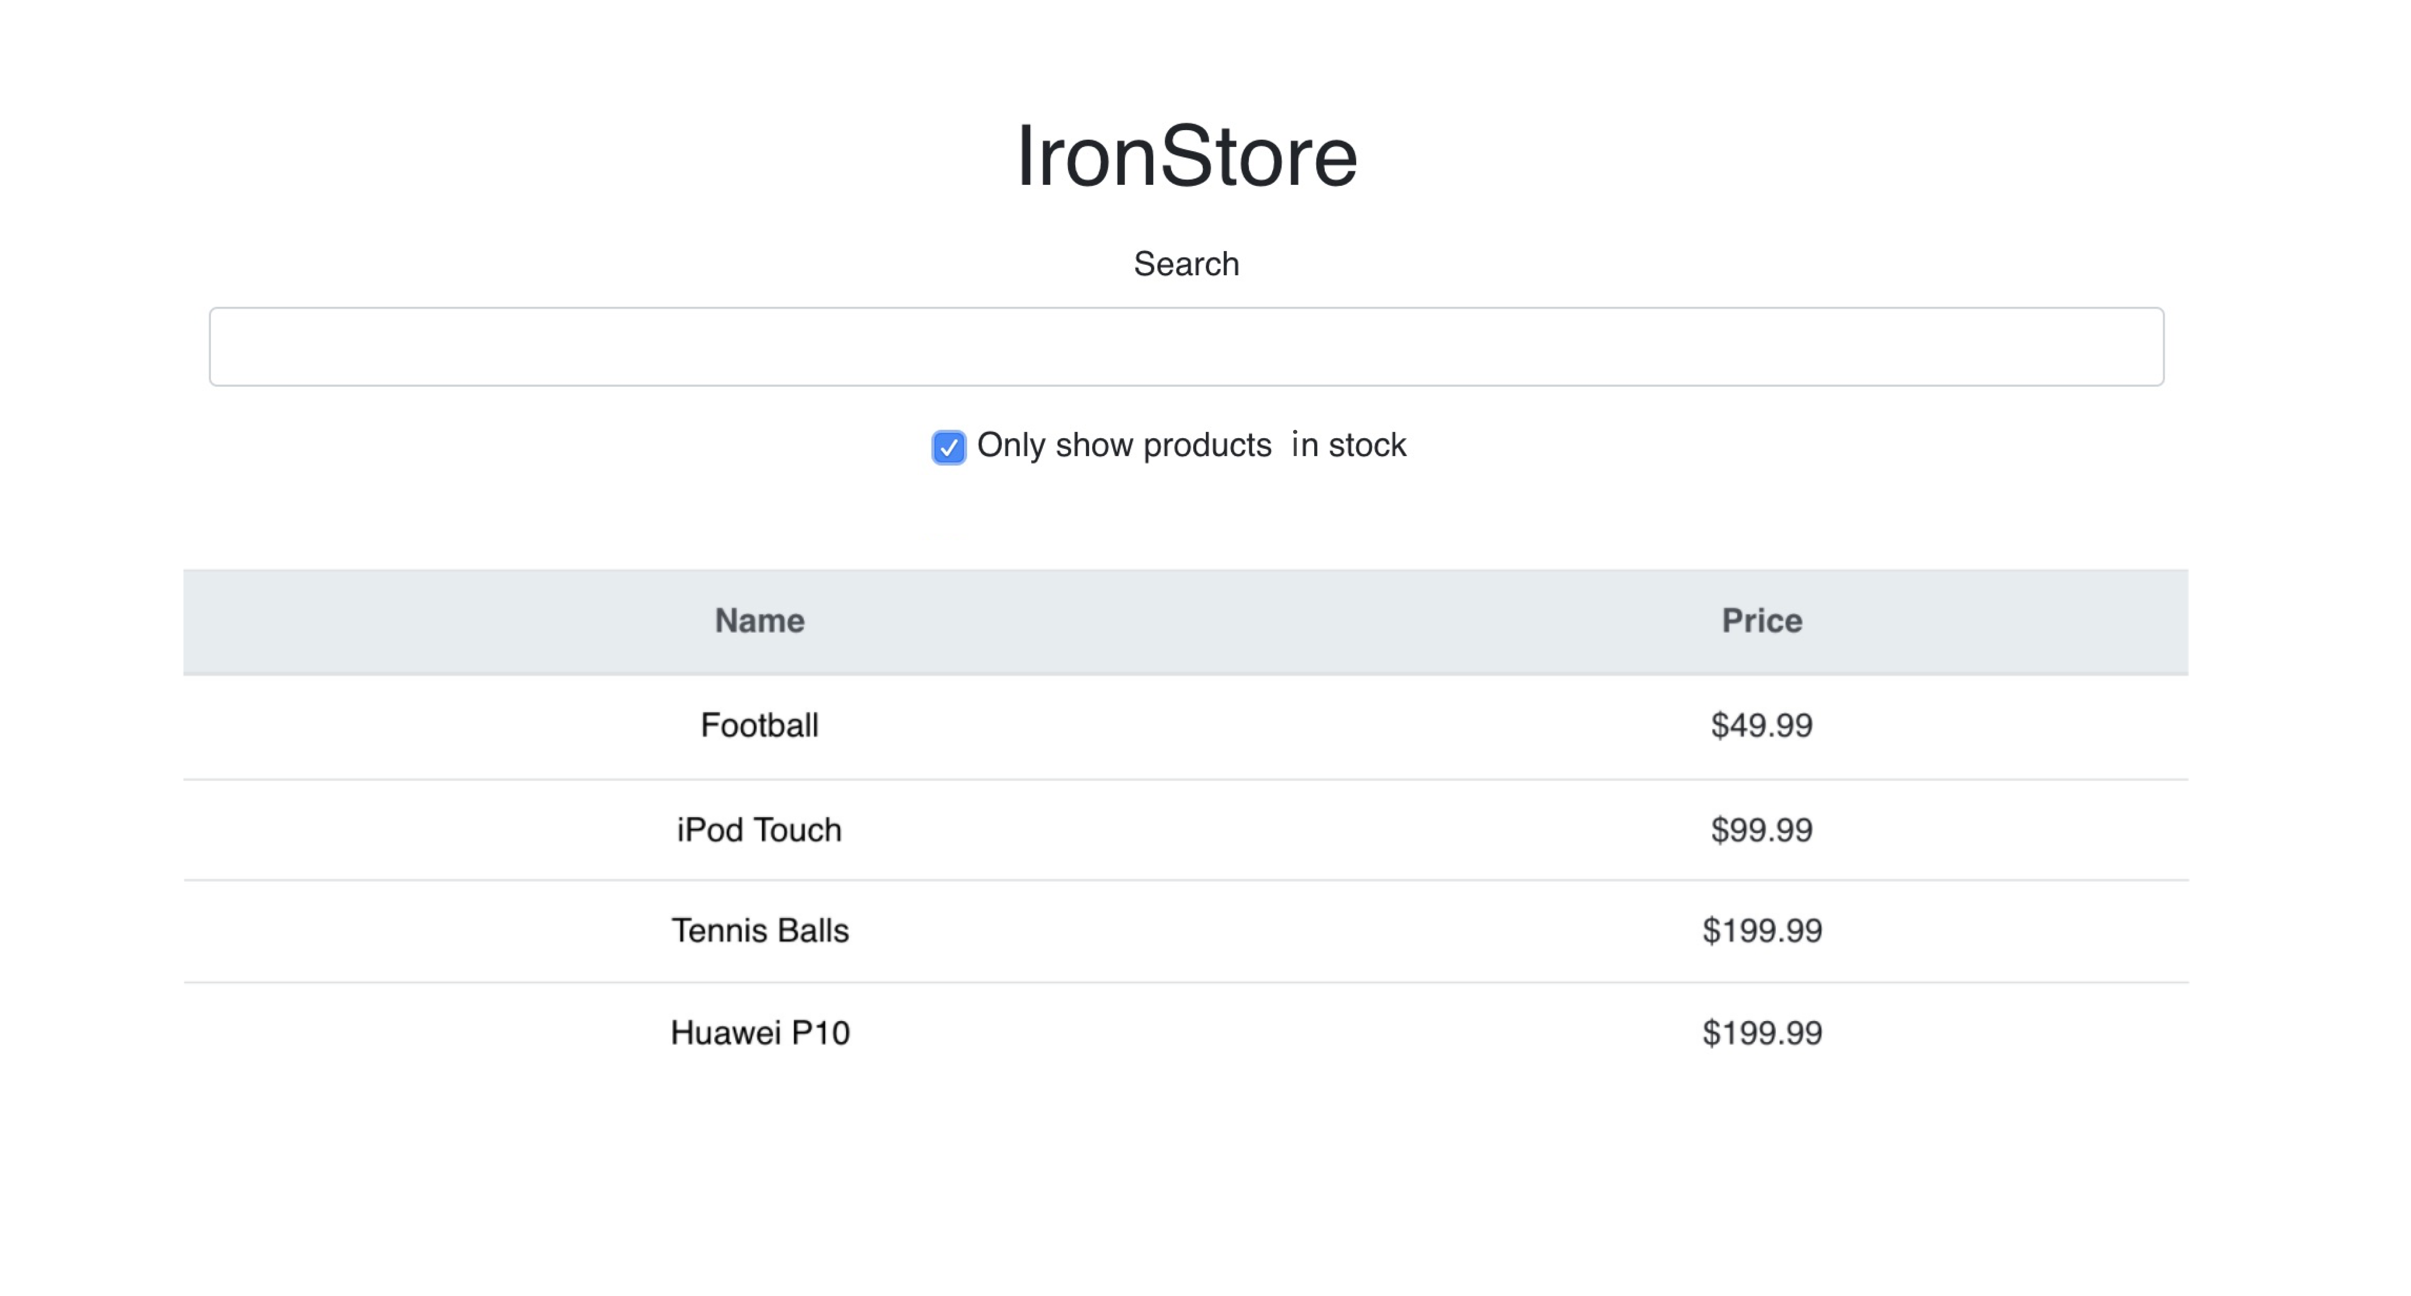Uncheck the in-stock products checkbox
Image resolution: width=2411 pixels, height=1296 pixels.
948,447
